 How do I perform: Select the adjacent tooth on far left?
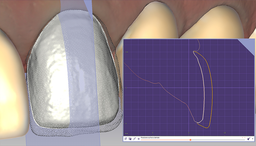point(10,80)
